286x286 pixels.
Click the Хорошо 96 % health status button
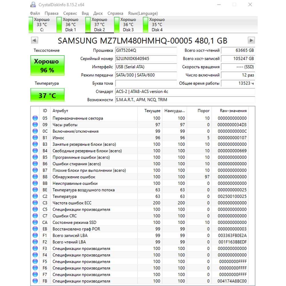[47, 65]
